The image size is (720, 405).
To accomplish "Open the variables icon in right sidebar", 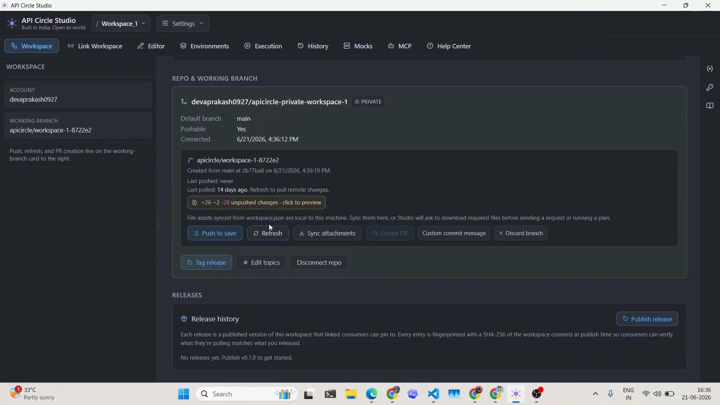I will coord(710,69).
